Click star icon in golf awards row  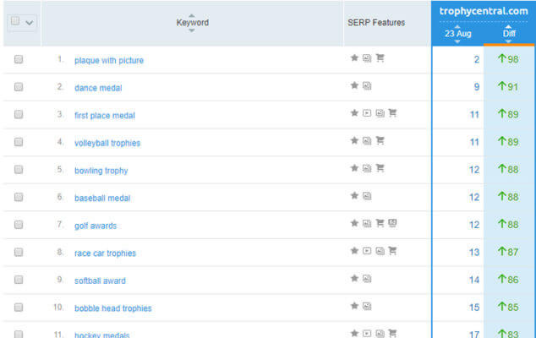pyautogui.click(x=354, y=223)
